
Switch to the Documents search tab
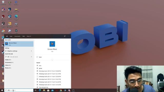(17, 36)
